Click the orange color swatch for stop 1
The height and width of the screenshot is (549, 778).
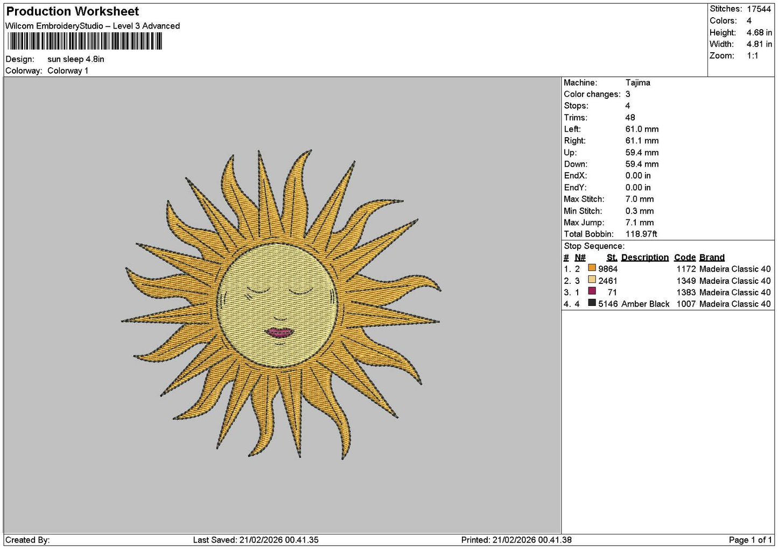(x=592, y=268)
